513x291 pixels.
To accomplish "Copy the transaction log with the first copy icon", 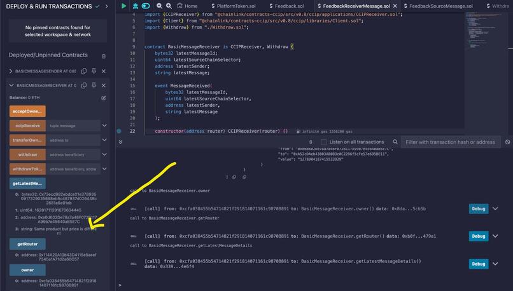I will 234,177.
